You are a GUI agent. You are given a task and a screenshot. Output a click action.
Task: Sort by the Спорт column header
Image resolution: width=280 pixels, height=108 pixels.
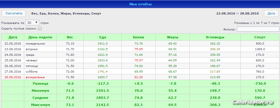click(x=260, y=37)
